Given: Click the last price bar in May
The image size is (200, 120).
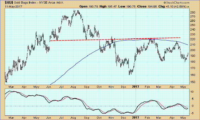Looking at the screenshot, I should [x=188, y=54].
